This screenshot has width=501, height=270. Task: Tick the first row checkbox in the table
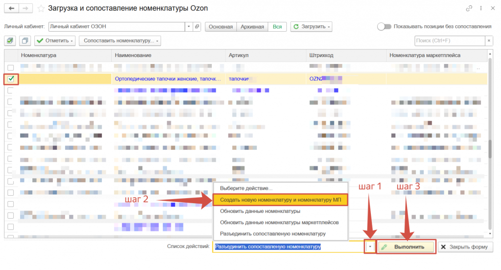[x=11, y=67]
